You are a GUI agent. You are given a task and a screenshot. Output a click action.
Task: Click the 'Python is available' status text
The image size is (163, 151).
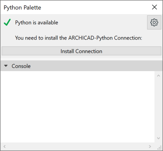37,23
